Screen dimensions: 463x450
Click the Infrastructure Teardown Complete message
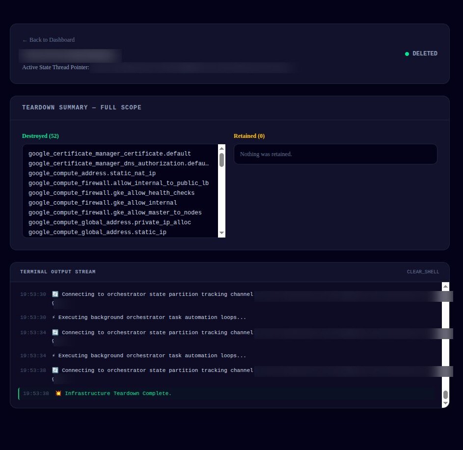pos(118,394)
